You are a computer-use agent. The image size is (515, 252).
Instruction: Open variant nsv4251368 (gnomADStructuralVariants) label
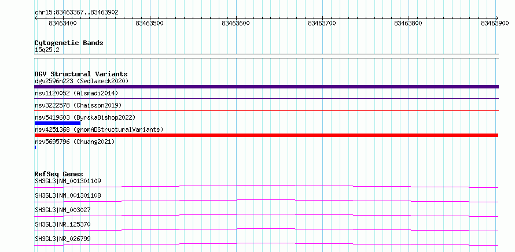99,129
